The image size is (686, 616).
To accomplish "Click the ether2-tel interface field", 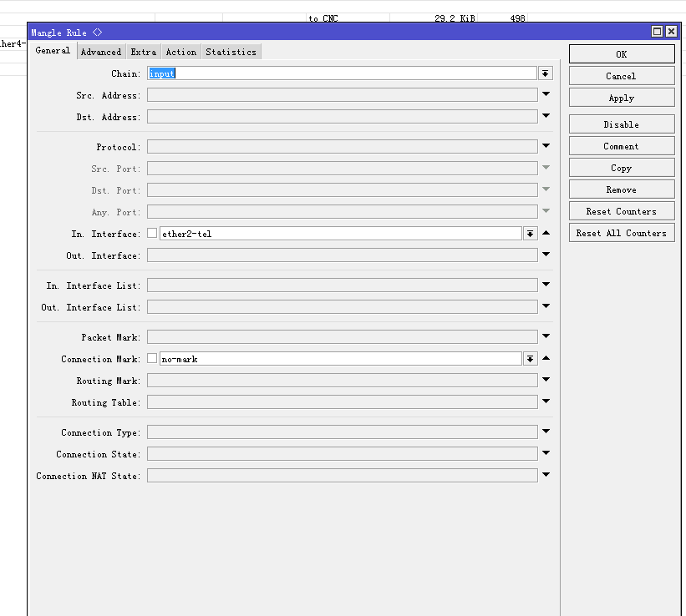I will pos(341,234).
